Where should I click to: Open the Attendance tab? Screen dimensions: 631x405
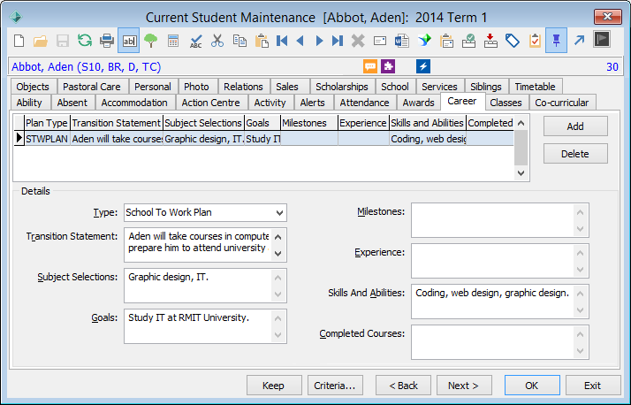coord(365,103)
